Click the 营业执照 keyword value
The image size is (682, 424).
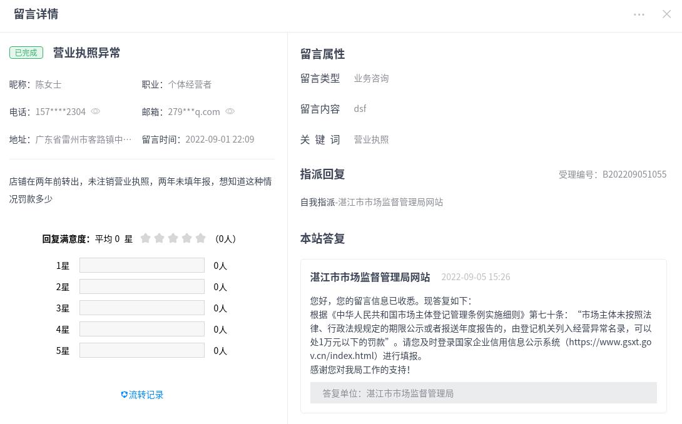click(x=371, y=139)
